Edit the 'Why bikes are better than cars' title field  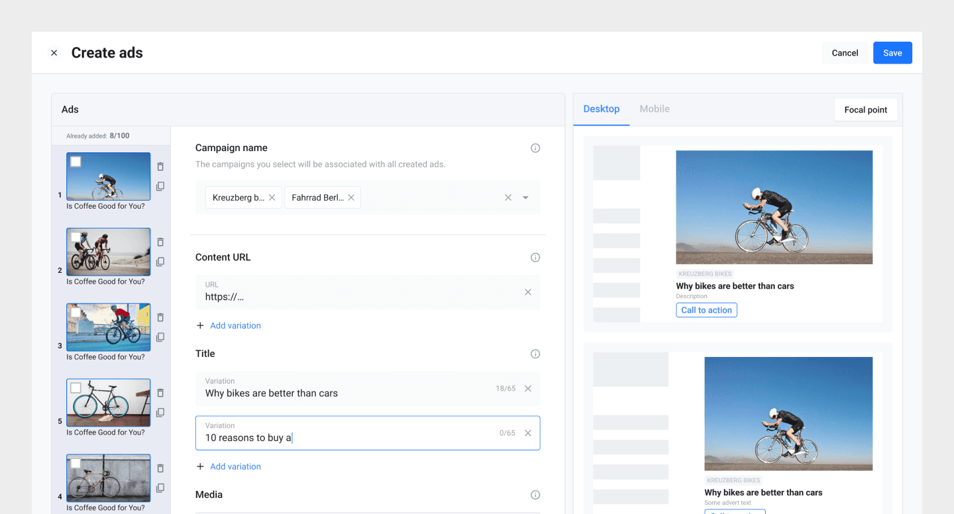click(x=368, y=389)
